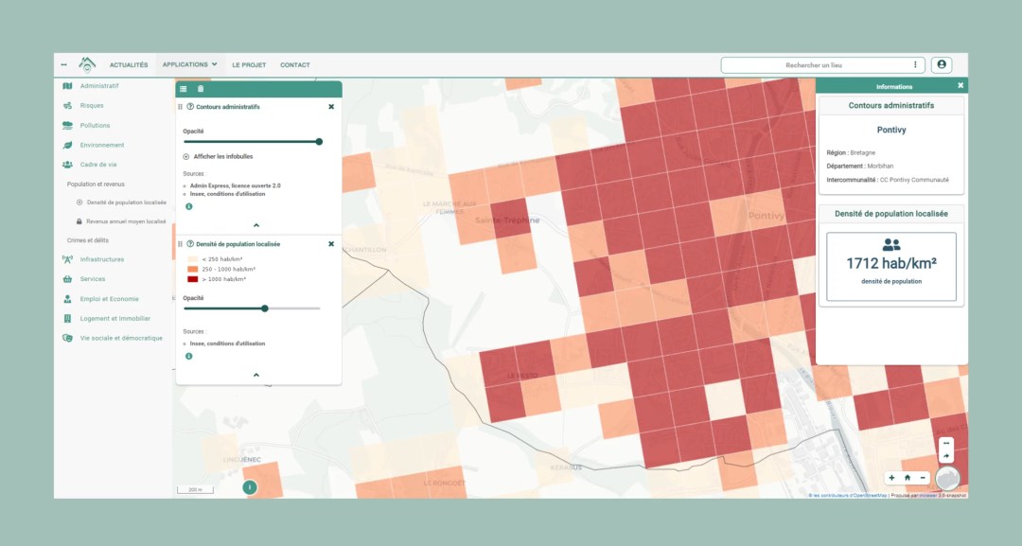Click the < 250 hab/km² legend swatch
The height and width of the screenshot is (546, 1022).
(193, 259)
